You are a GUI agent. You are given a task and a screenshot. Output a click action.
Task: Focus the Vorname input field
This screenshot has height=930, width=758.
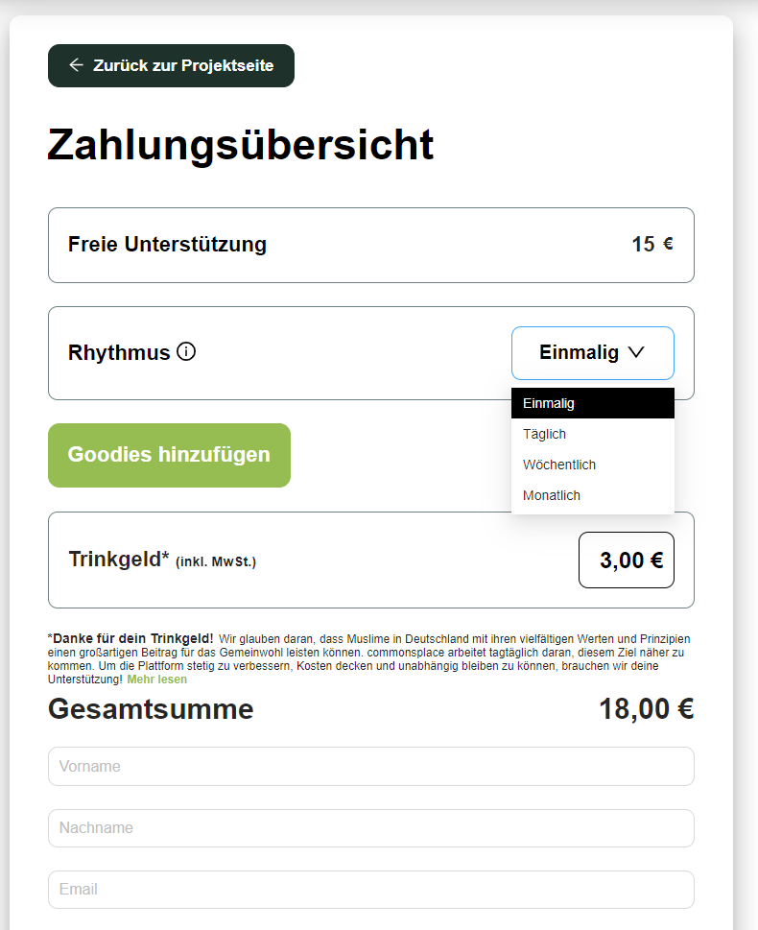click(x=370, y=766)
